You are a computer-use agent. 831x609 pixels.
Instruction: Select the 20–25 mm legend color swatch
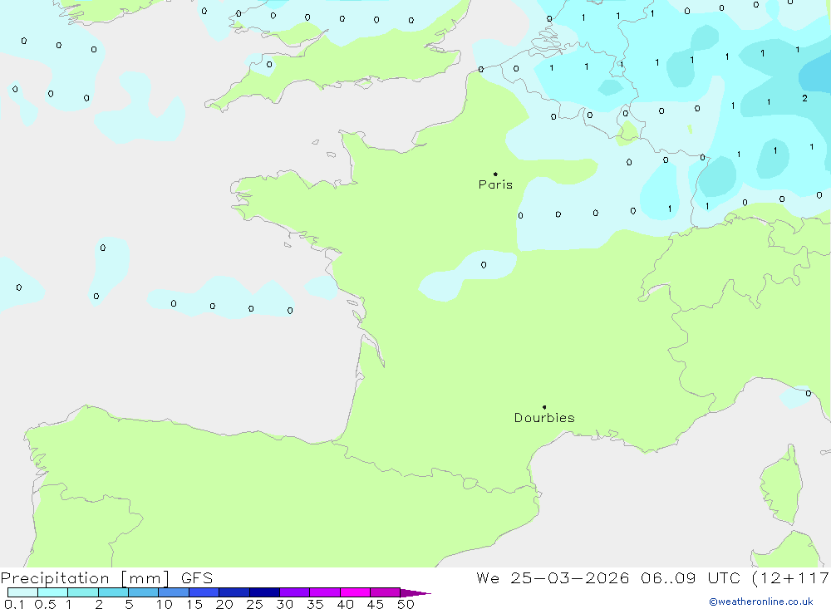[234, 592]
